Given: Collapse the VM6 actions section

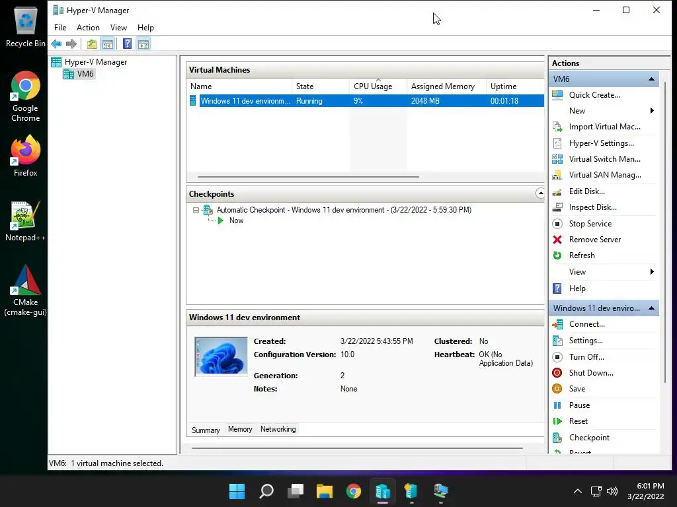Looking at the screenshot, I should pos(651,79).
